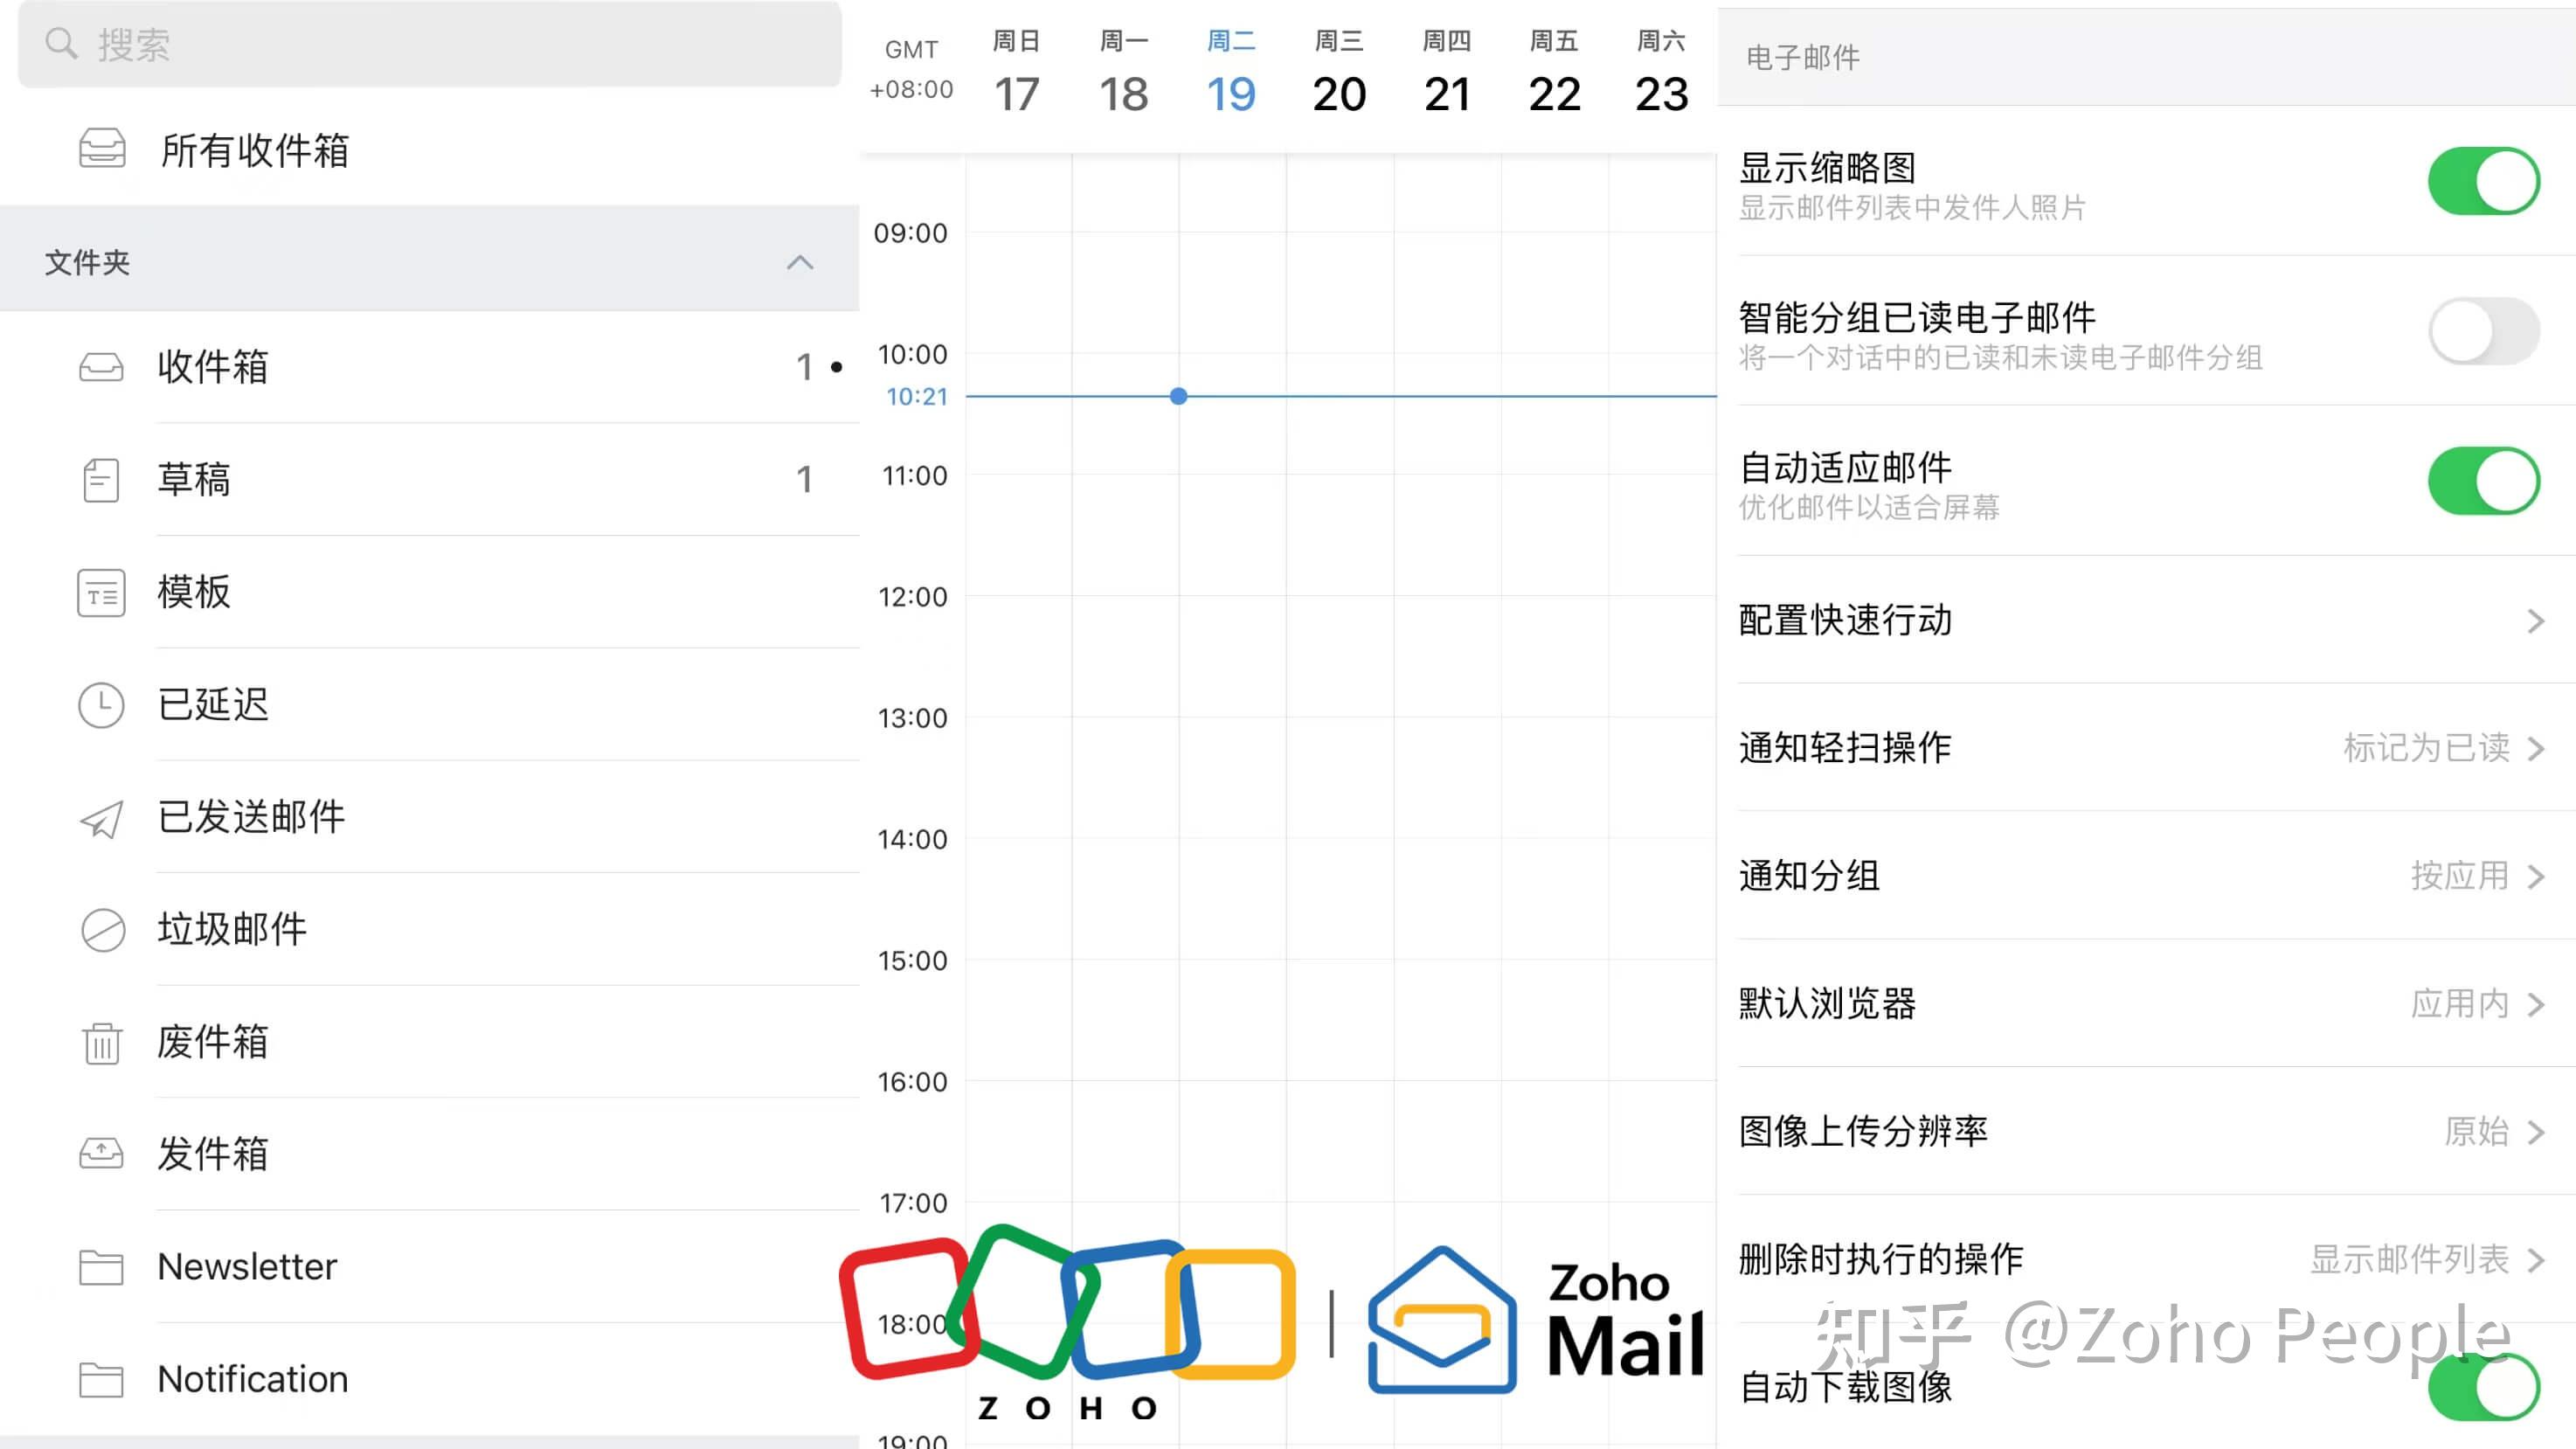The height and width of the screenshot is (1449, 2576).
Task: Click the spam icon beside 垃圾邮件
Action: [x=101, y=930]
